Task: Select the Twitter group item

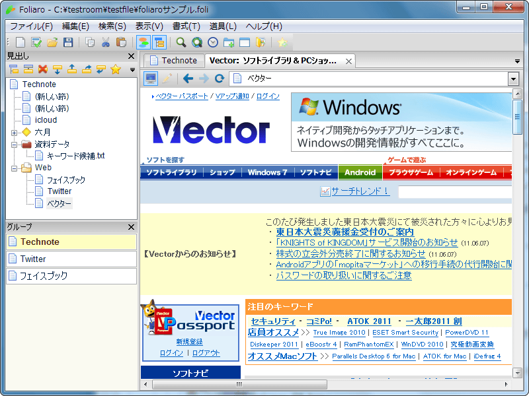Action: [x=71, y=259]
